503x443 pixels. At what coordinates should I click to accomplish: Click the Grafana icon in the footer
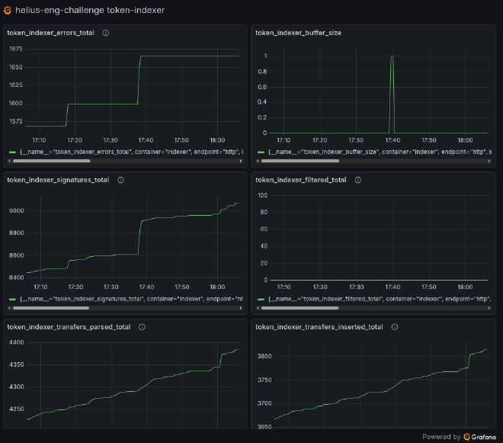coord(467,437)
